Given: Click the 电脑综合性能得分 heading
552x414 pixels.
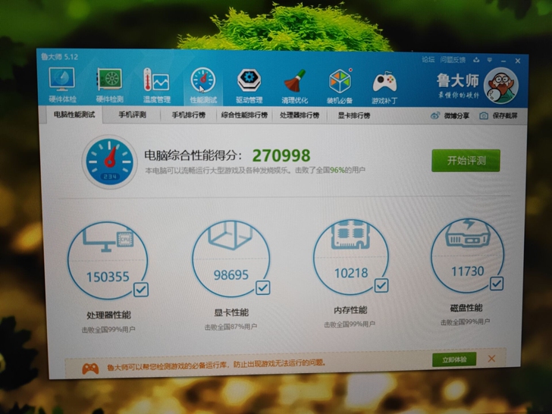Looking at the screenshot, I should tap(193, 155).
